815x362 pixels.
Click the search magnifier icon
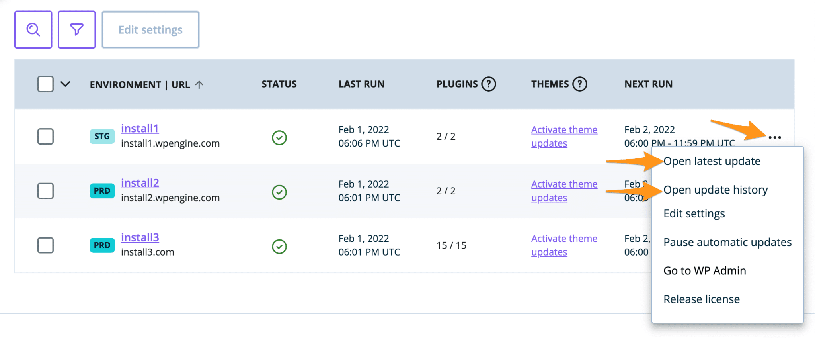click(x=33, y=29)
